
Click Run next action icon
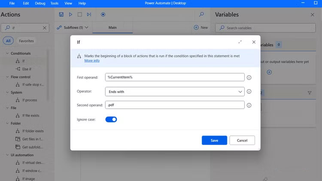point(89,14)
